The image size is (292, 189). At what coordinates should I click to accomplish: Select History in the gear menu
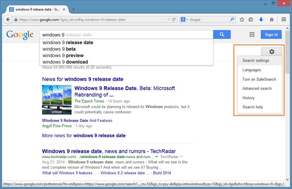pos(260,98)
